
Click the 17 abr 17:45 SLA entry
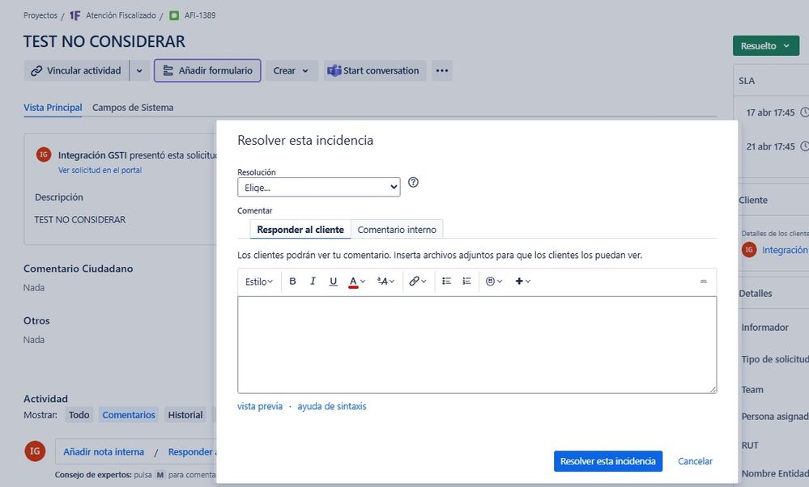[x=770, y=112]
